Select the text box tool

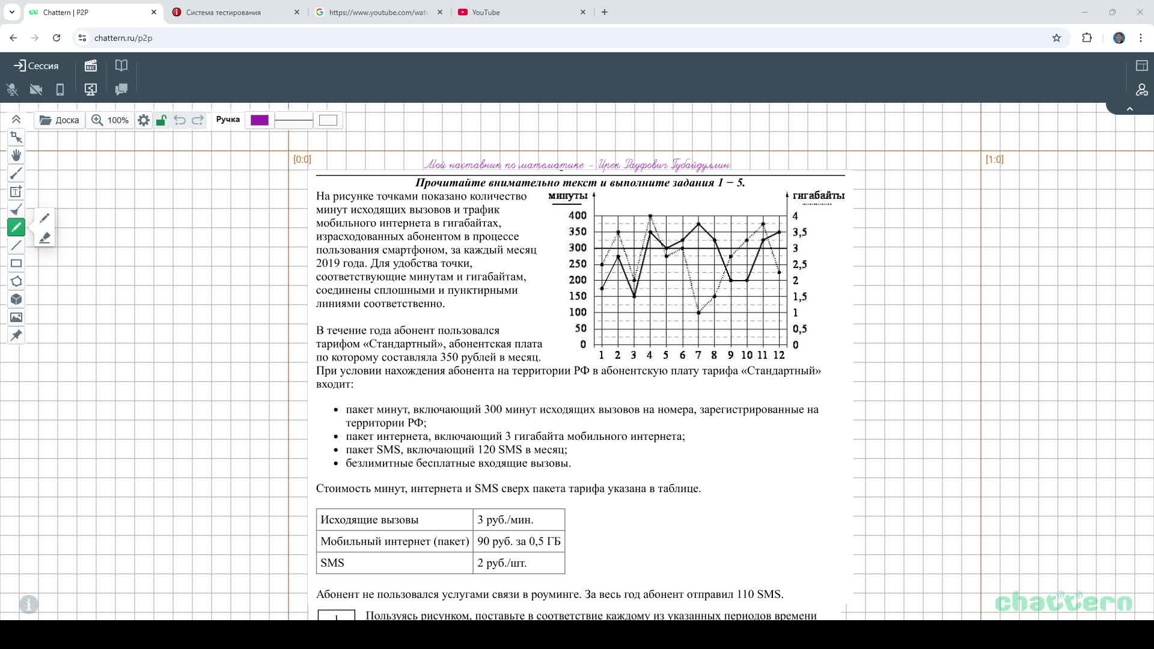(16, 192)
